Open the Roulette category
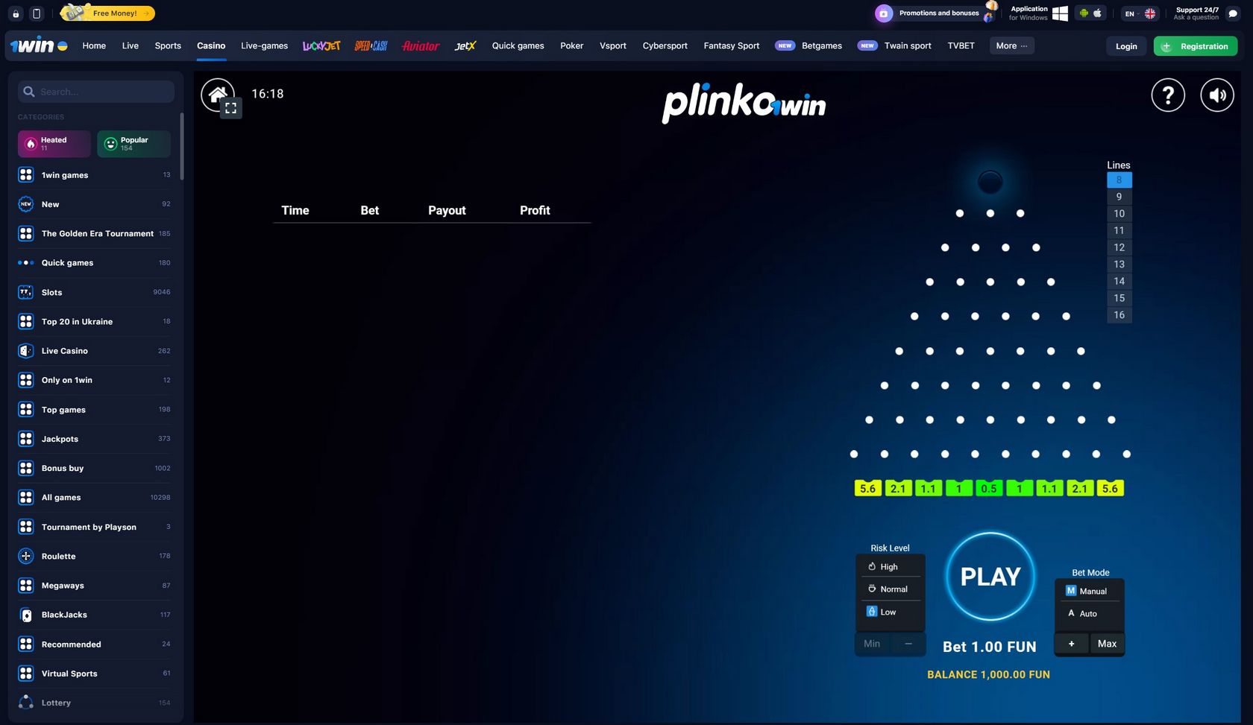 coord(94,556)
